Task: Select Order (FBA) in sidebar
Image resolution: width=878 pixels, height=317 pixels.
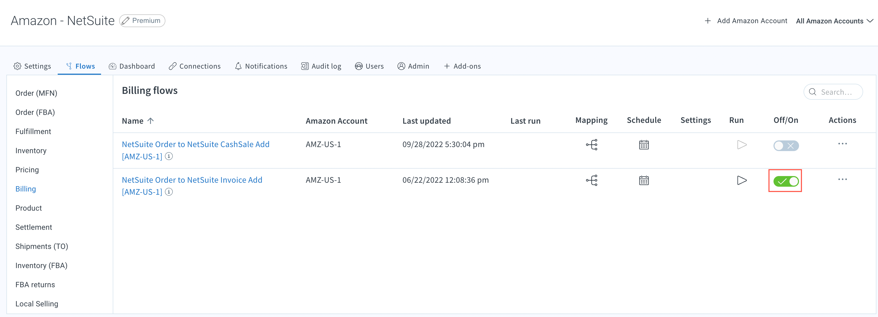Action: click(x=35, y=112)
